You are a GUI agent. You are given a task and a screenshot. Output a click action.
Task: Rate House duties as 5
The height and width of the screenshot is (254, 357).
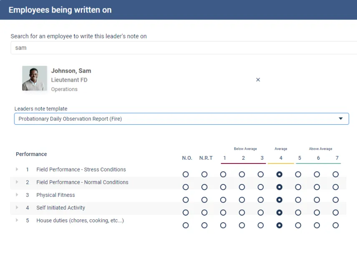(298, 225)
